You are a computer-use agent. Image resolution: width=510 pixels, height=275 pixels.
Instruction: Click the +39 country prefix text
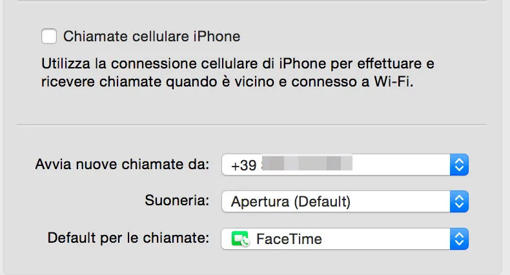coord(243,165)
